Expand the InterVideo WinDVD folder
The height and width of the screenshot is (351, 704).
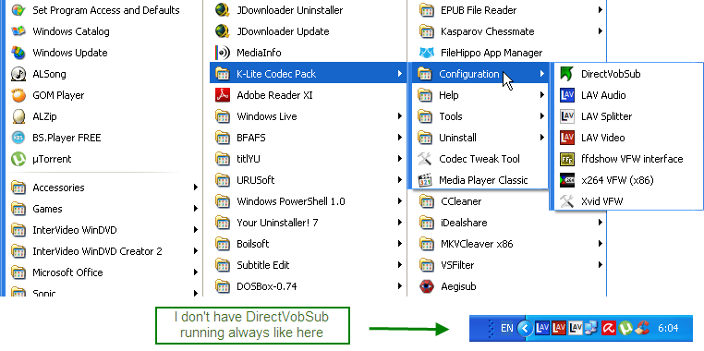coord(103,230)
